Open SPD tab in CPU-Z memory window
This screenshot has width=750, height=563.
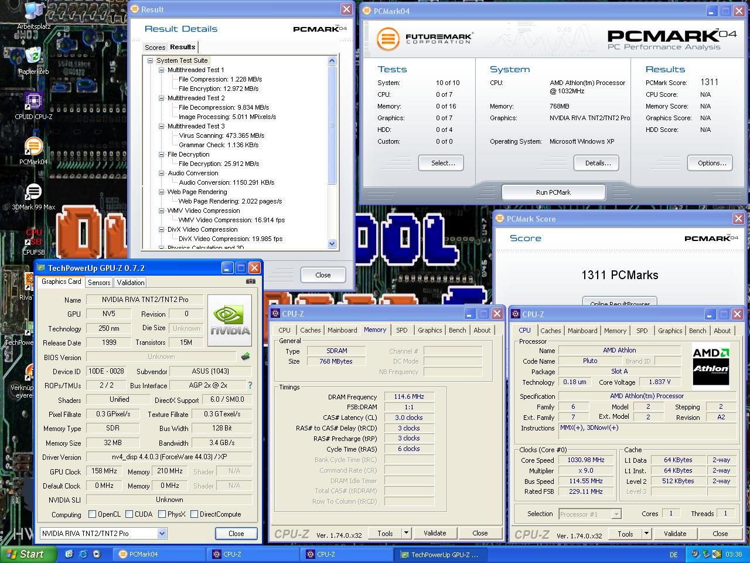pyautogui.click(x=401, y=330)
